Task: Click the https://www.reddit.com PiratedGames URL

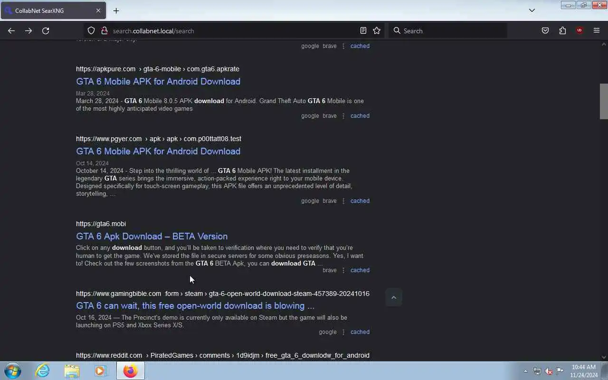Action: tap(222, 355)
